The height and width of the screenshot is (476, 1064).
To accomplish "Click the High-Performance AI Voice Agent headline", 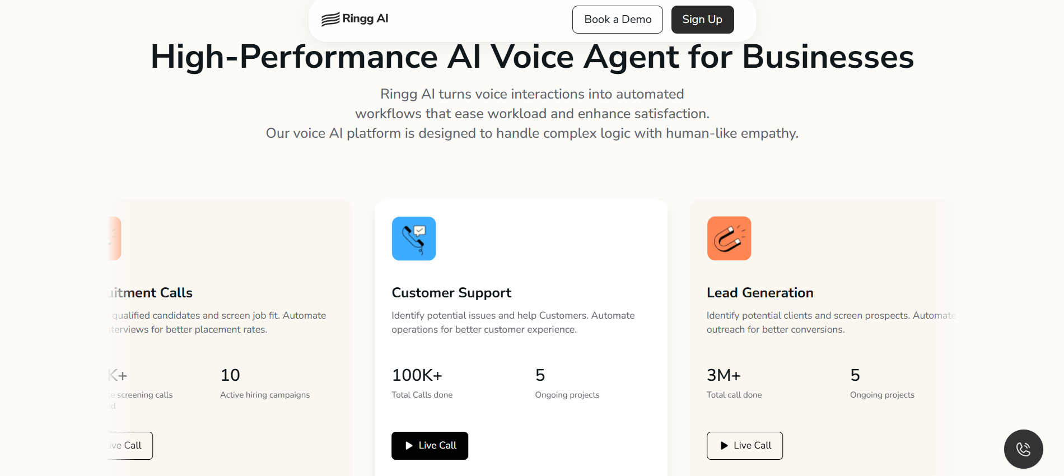I will tap(532, 57).
